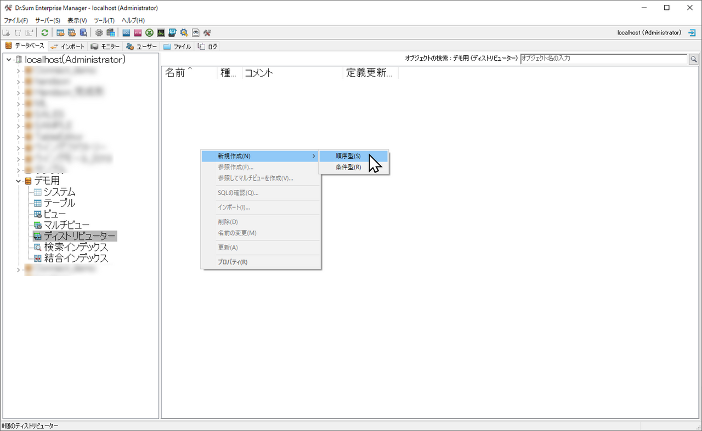Click the grid table import toolbar icon
702x431 pixels.
pos(72,33)
